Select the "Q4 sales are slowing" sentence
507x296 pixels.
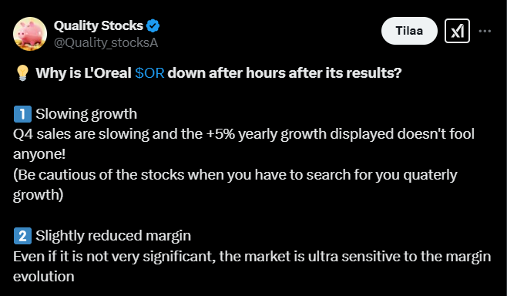[x=81, y=134]
